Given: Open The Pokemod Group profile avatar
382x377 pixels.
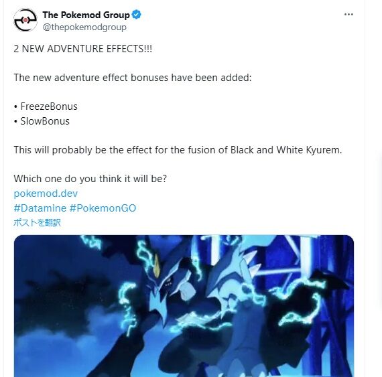Looking at the screenshot, I should point(25,20).
